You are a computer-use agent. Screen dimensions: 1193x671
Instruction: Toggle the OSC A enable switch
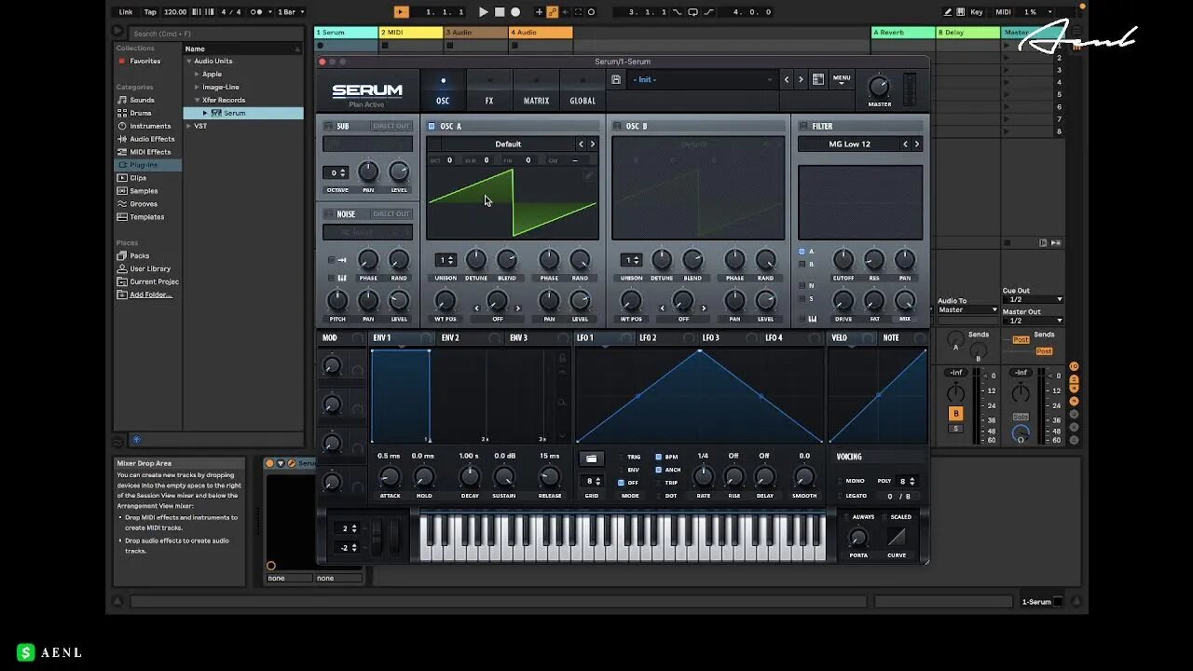[432, 126]
